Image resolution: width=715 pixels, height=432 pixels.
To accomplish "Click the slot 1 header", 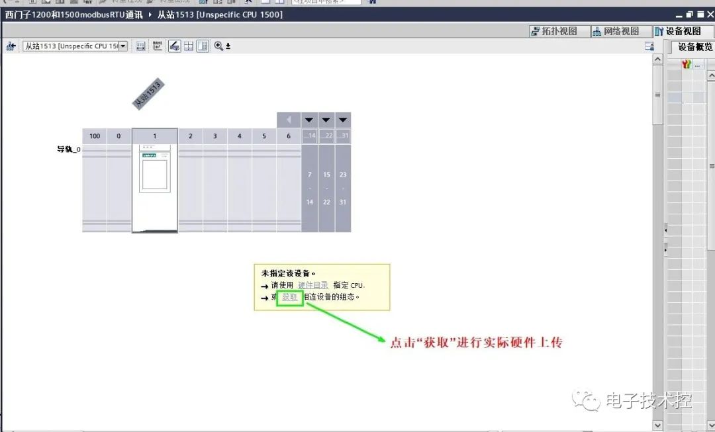I will pos(154,136).
